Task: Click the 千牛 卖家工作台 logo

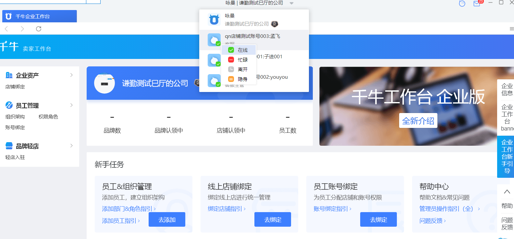Action: [25, 47]
